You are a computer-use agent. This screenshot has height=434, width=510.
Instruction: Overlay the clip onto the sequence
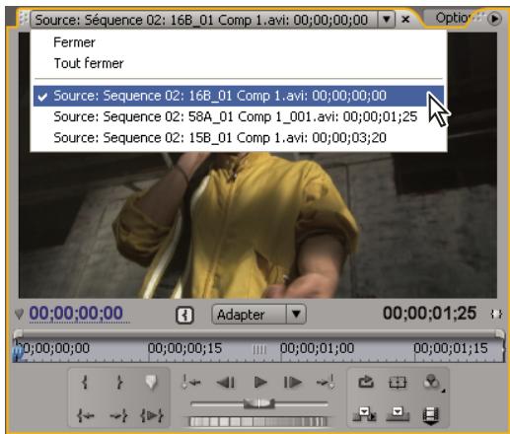click(x=398, y=414)
